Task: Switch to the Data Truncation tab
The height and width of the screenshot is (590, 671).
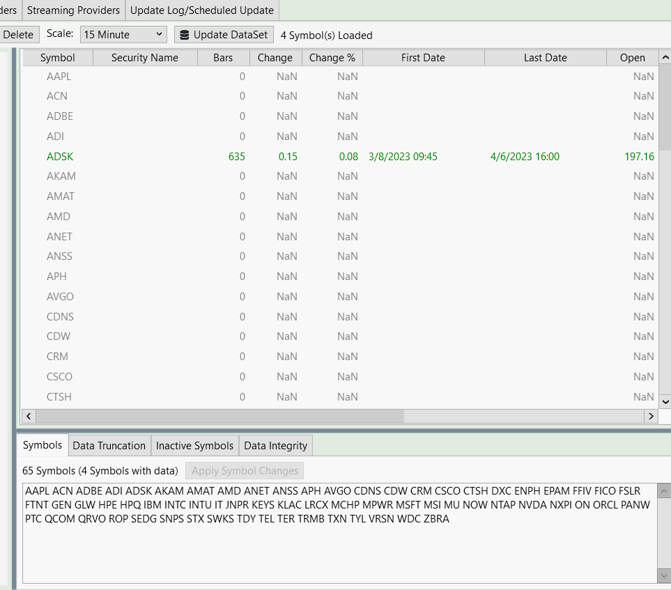Action: click(x=109, y=446)
